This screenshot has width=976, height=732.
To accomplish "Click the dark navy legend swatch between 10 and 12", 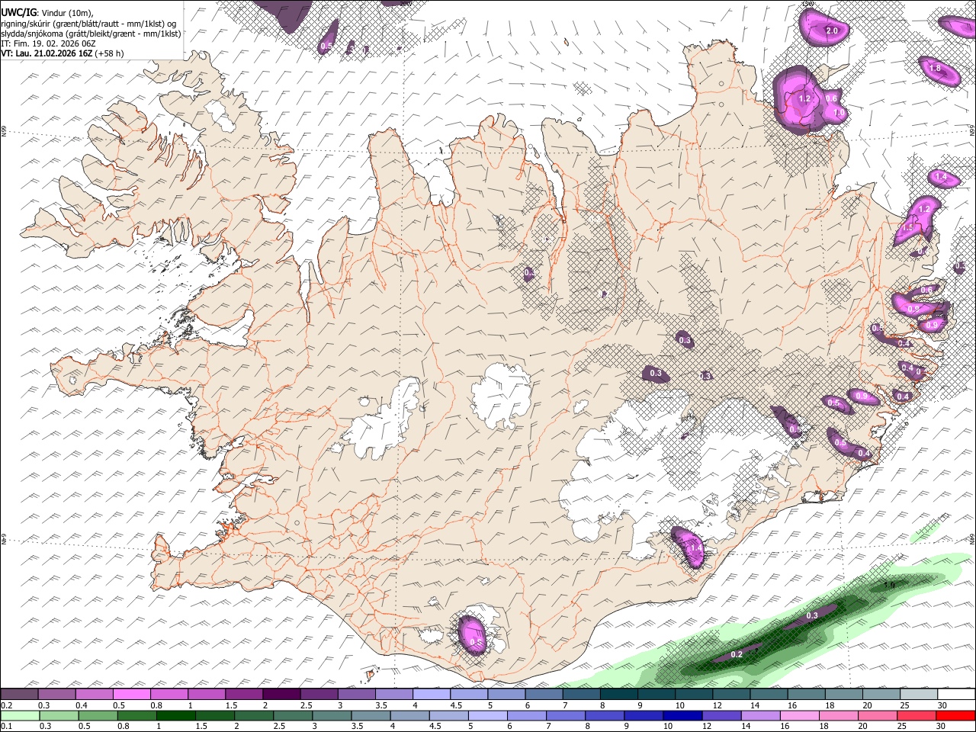I will click(682, 715).
